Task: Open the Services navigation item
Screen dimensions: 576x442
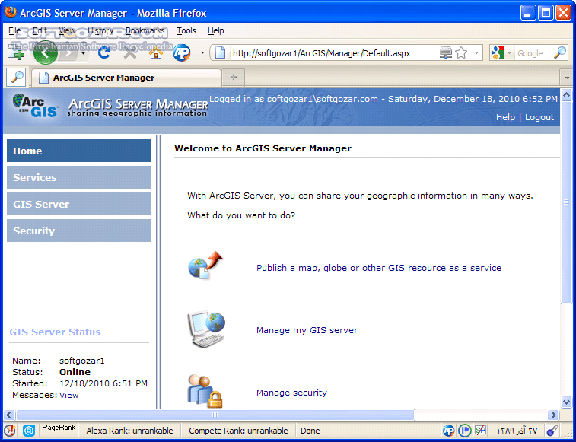Action: [79, 177]
